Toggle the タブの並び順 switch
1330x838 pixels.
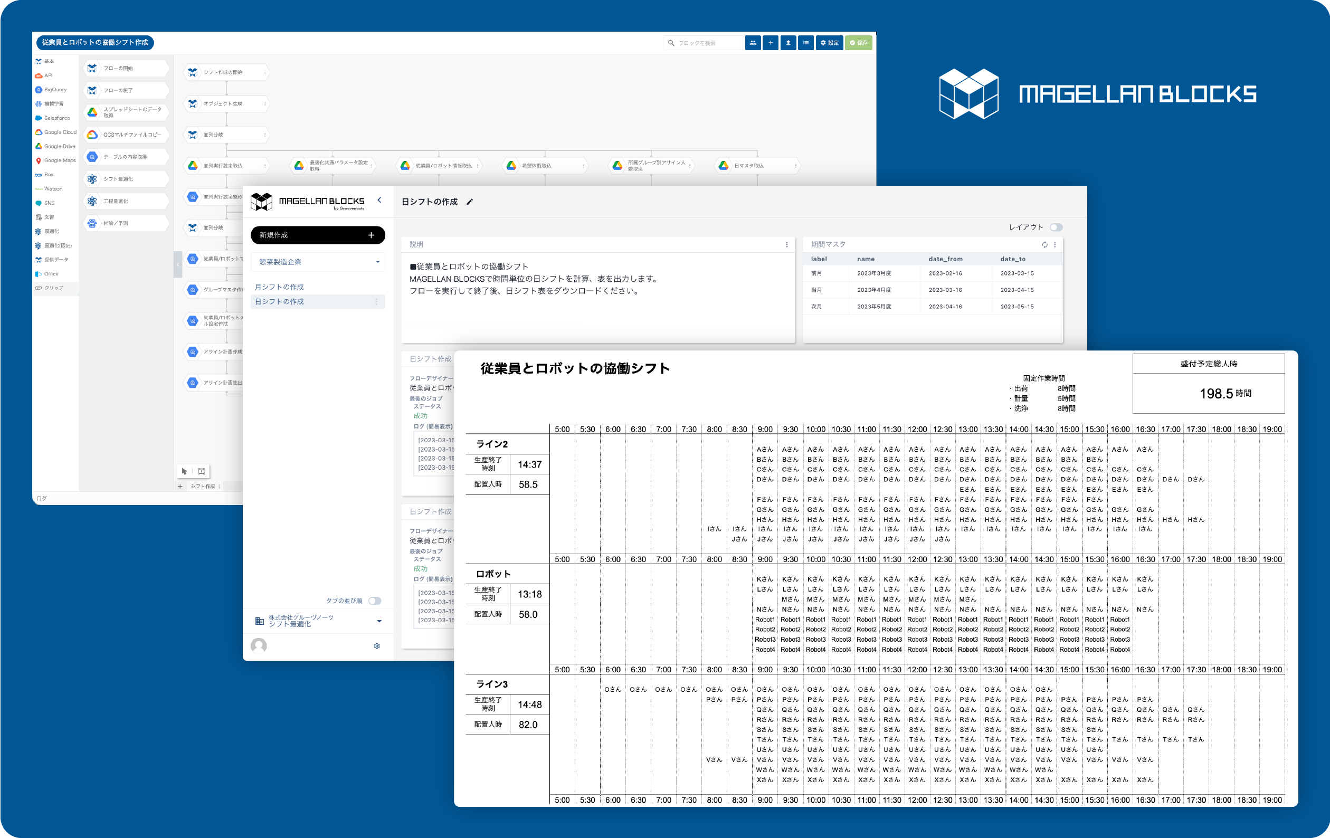pos(375,601)
